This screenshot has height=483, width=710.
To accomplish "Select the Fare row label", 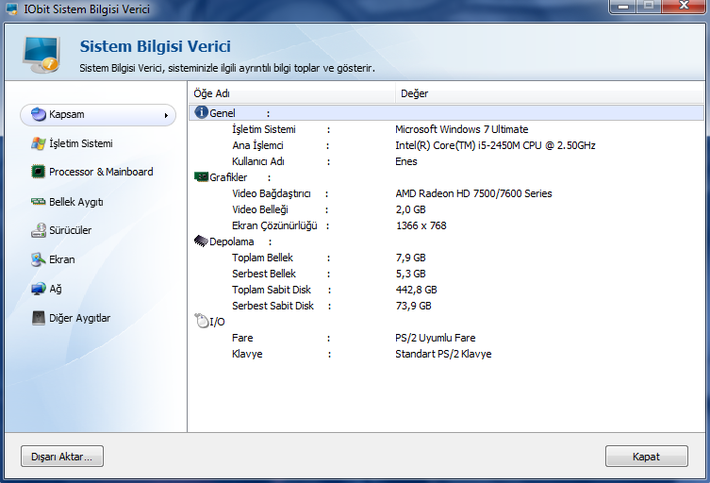I will [242, 338].
